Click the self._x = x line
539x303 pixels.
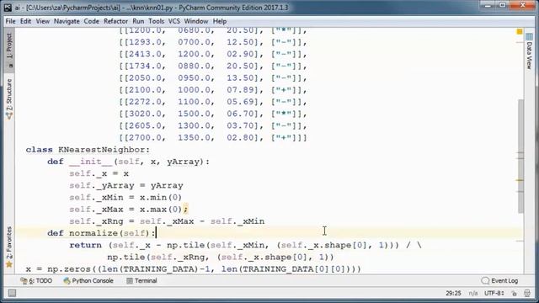pyautogui.click(x=99, y=173)
